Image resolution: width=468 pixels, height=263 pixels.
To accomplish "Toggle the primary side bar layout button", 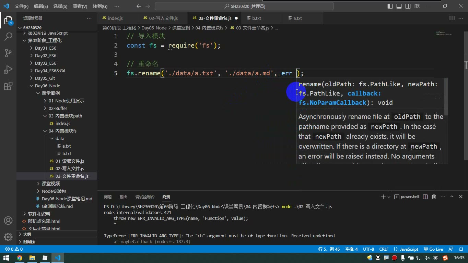I will [x=390, y=6].
